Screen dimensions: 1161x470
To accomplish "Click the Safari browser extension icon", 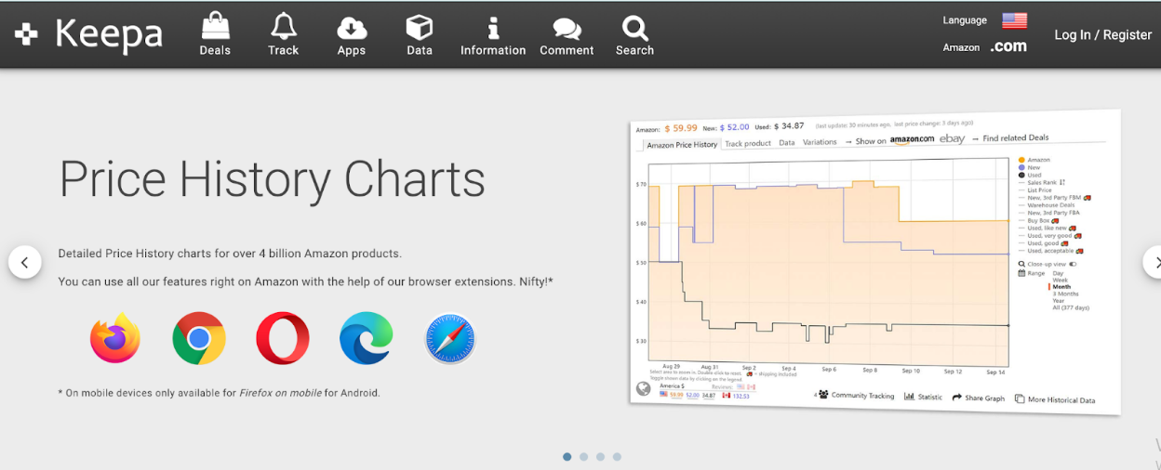I will pos(450,338).
